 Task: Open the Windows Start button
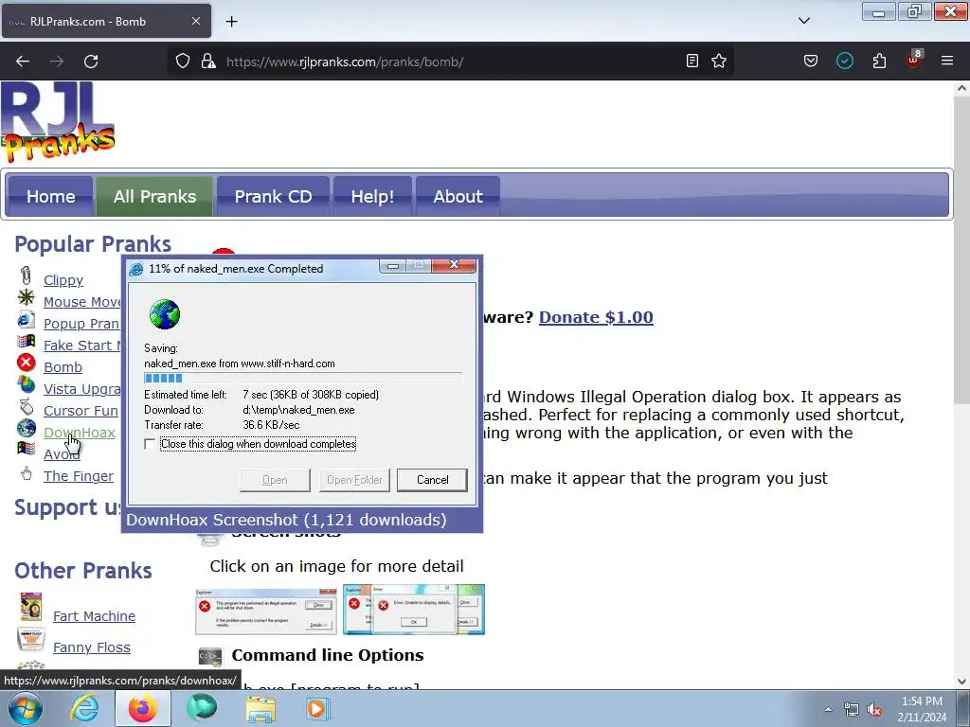[25, 708]
